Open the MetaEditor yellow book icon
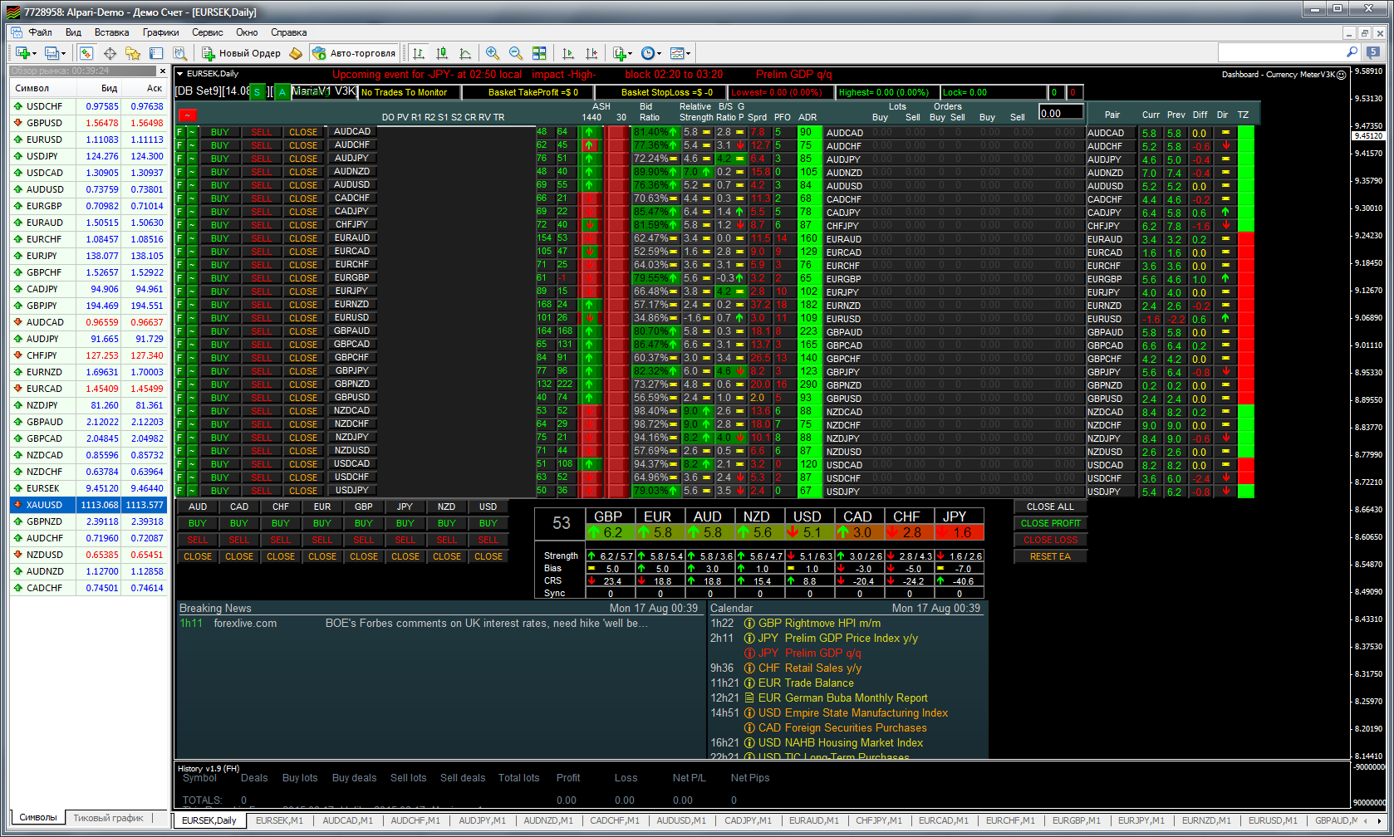 coord(296,53)
